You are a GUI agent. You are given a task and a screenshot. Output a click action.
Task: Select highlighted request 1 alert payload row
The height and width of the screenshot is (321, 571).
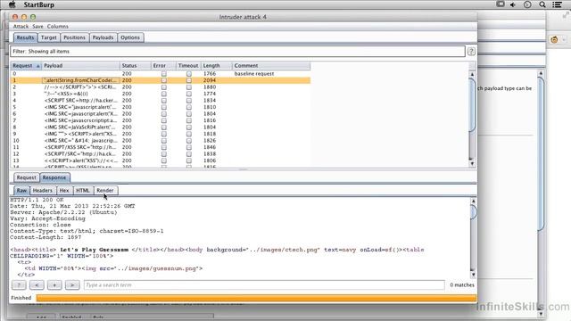pyautogui.click(x=161, y=80)
